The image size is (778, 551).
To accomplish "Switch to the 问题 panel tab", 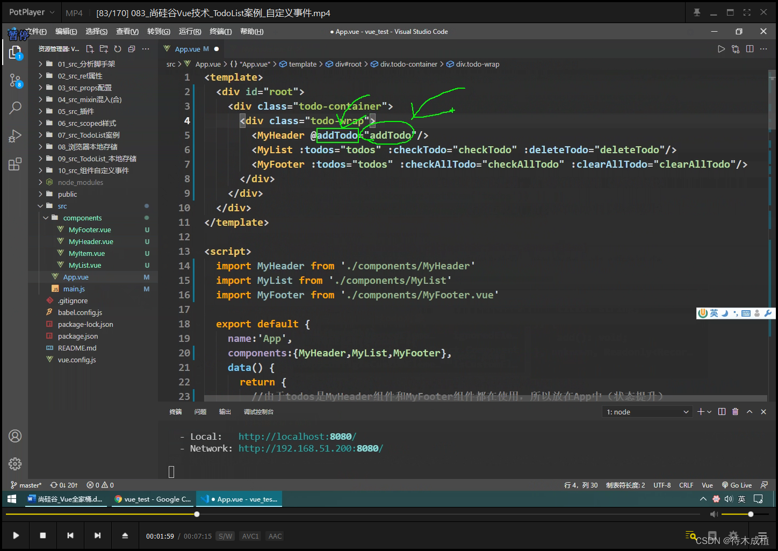I will 200,412.
